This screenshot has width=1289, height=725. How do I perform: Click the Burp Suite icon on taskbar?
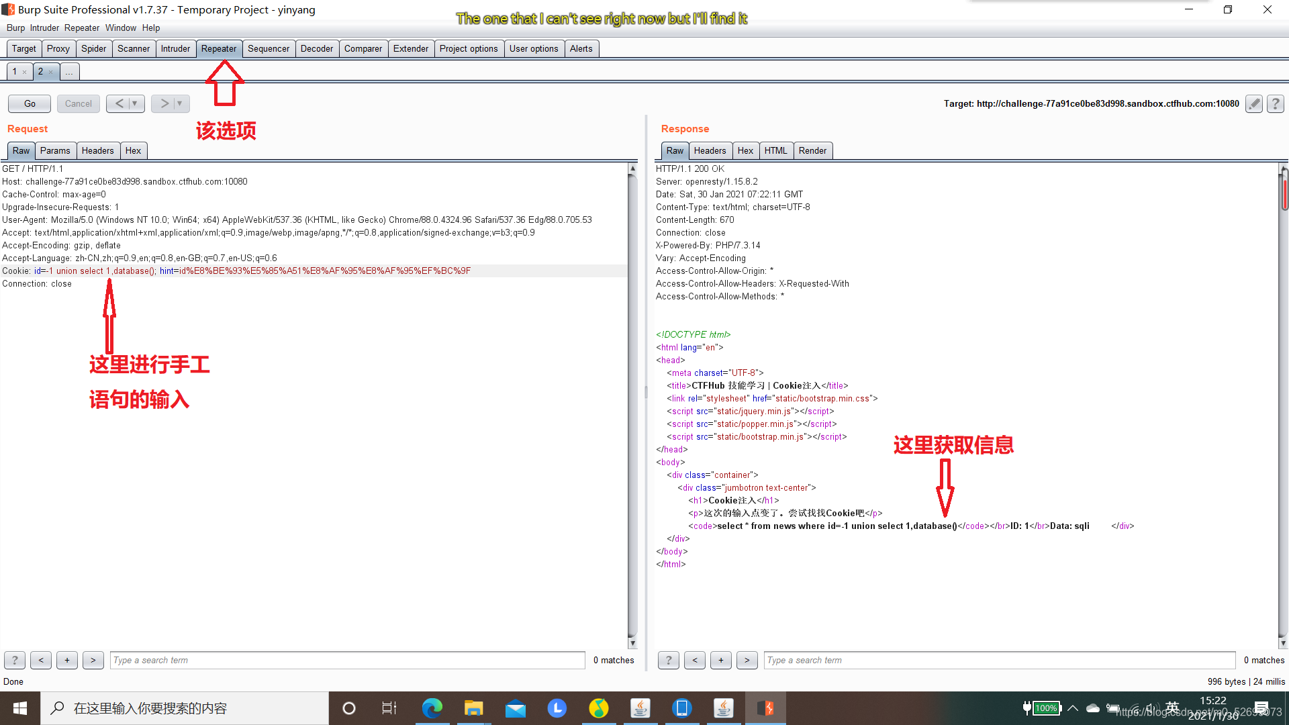pyautogui.click(x=765, y=708)
